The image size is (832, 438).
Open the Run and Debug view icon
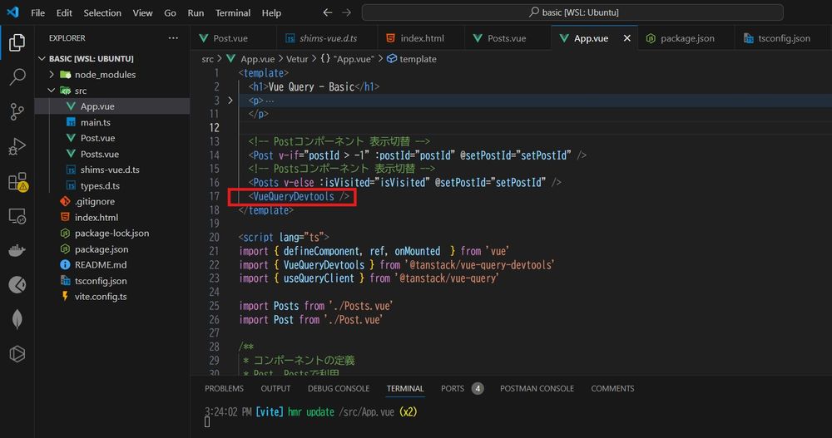(x=17, y=146)
